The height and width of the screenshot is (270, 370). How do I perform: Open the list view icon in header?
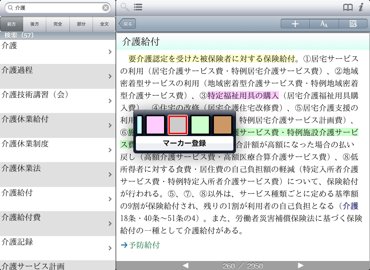(x=138, y=7)
